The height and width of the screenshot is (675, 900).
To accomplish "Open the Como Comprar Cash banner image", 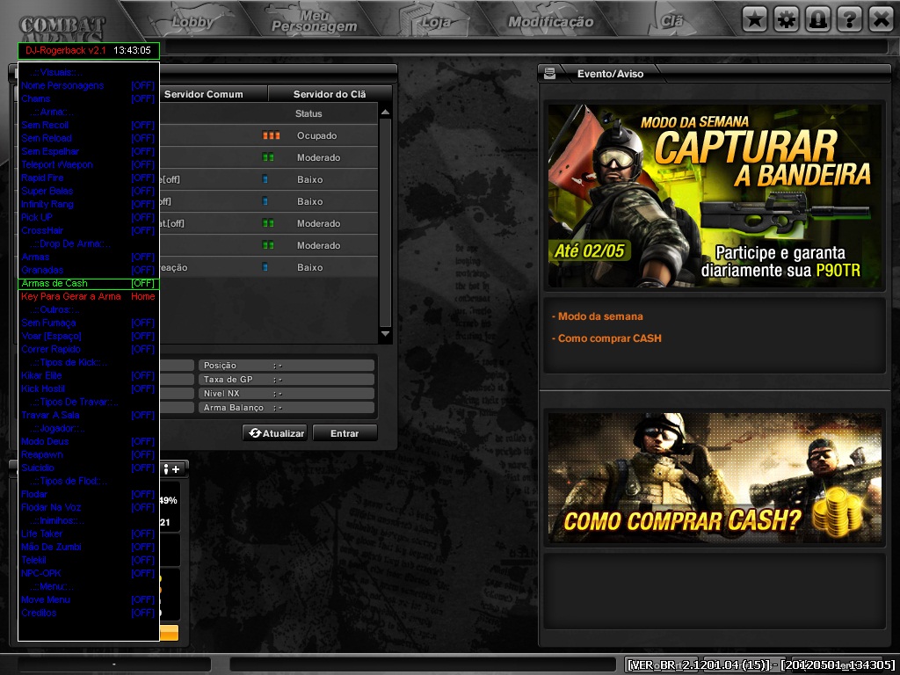I will 714,477.
